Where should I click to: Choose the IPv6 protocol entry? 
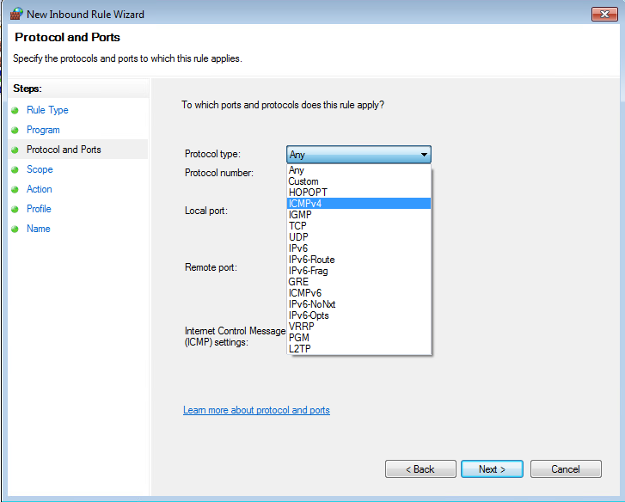[x=358, y=248]
